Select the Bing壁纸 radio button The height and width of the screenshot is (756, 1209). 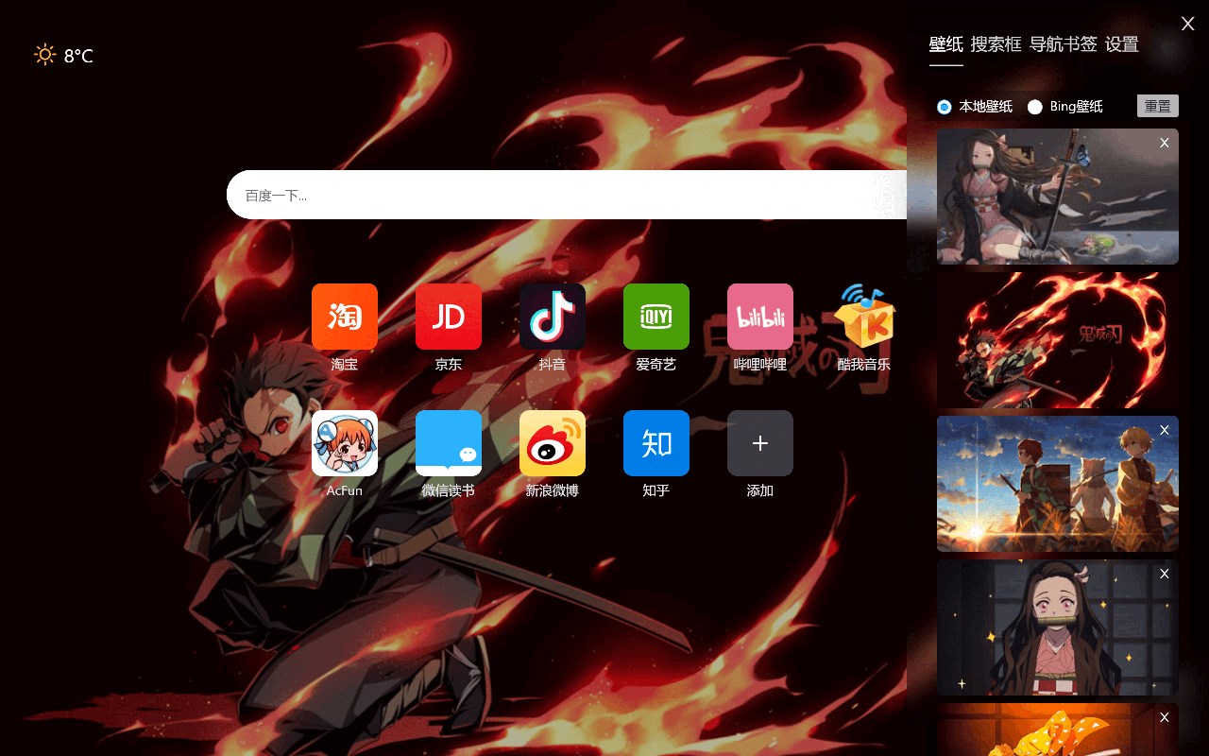pyautogui.click(x=1035, y=107)
